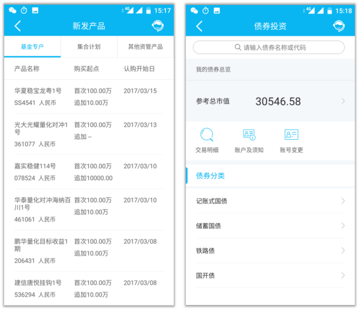Click the 追加10000.00 amount
Screen dimensions: 359x310
coord(93,178)
